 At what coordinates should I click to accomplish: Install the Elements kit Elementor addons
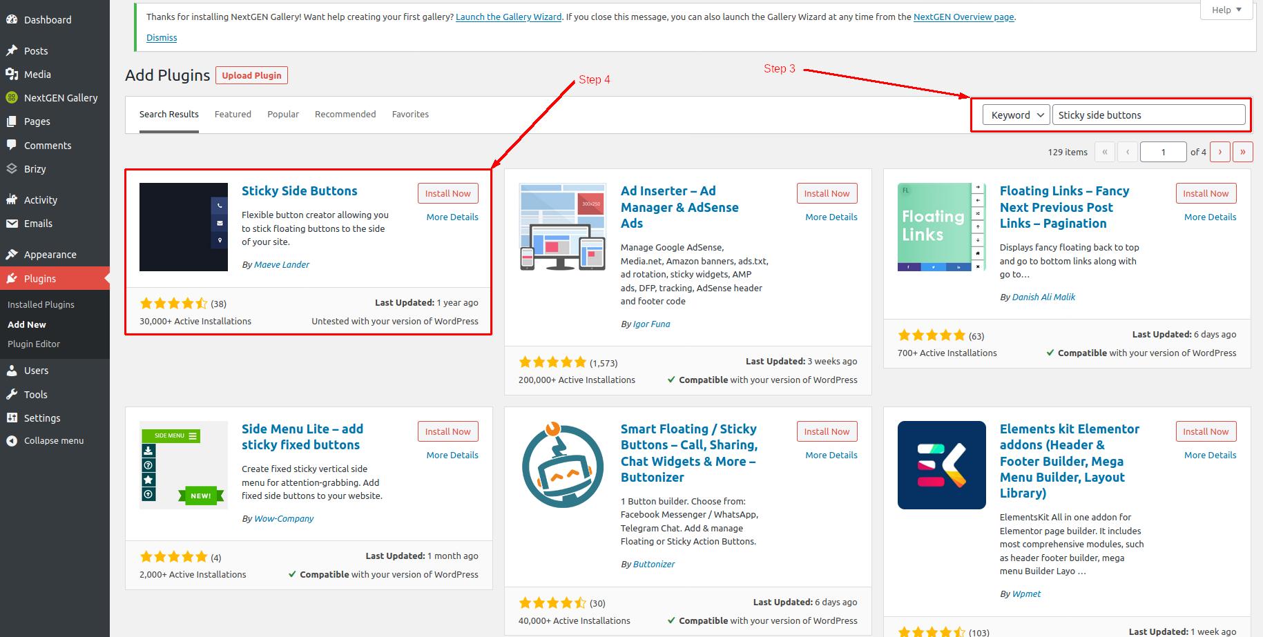(x=1206, y=431)
